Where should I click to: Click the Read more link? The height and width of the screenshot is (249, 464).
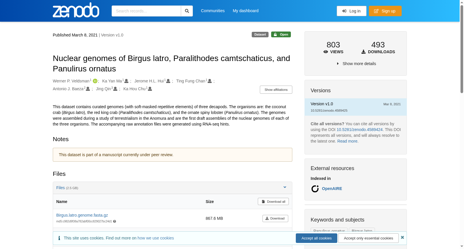pyautogui.click(x=347, y=141)
